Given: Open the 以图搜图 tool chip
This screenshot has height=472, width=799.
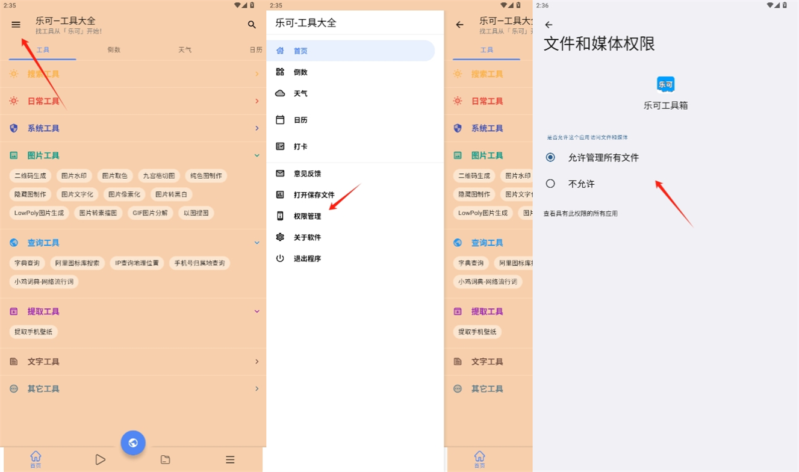Looking at the screenshot, I should [196, 213].
